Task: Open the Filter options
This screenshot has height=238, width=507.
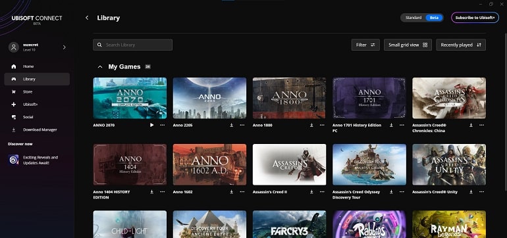Action: point(365,45)
